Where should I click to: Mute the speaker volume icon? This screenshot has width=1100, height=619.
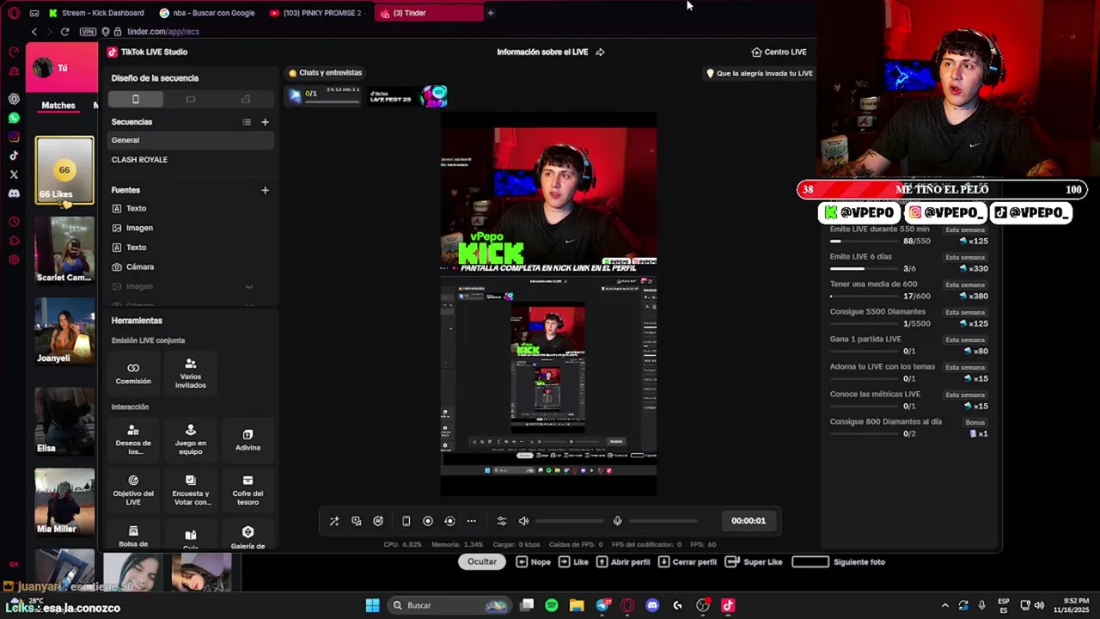523,521
